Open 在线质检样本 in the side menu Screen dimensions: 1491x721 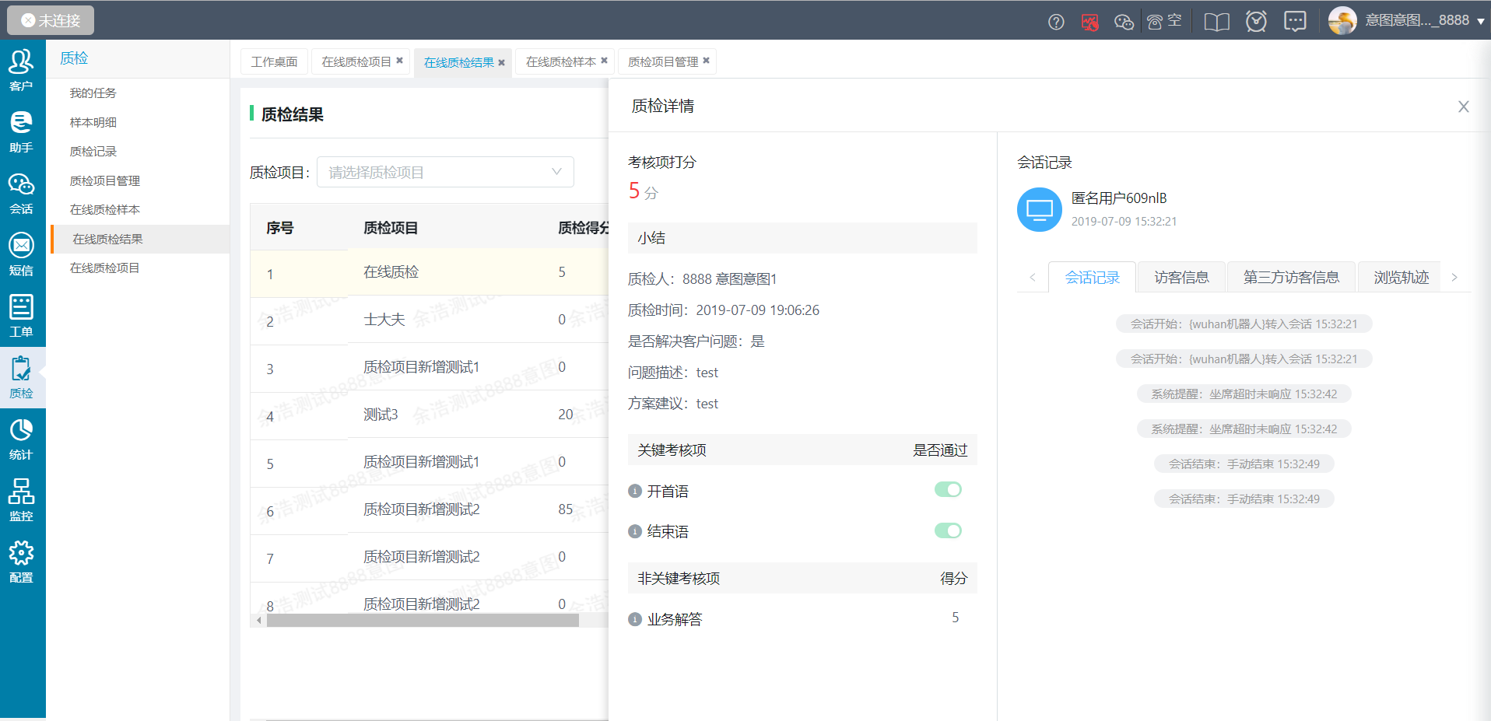104,210
